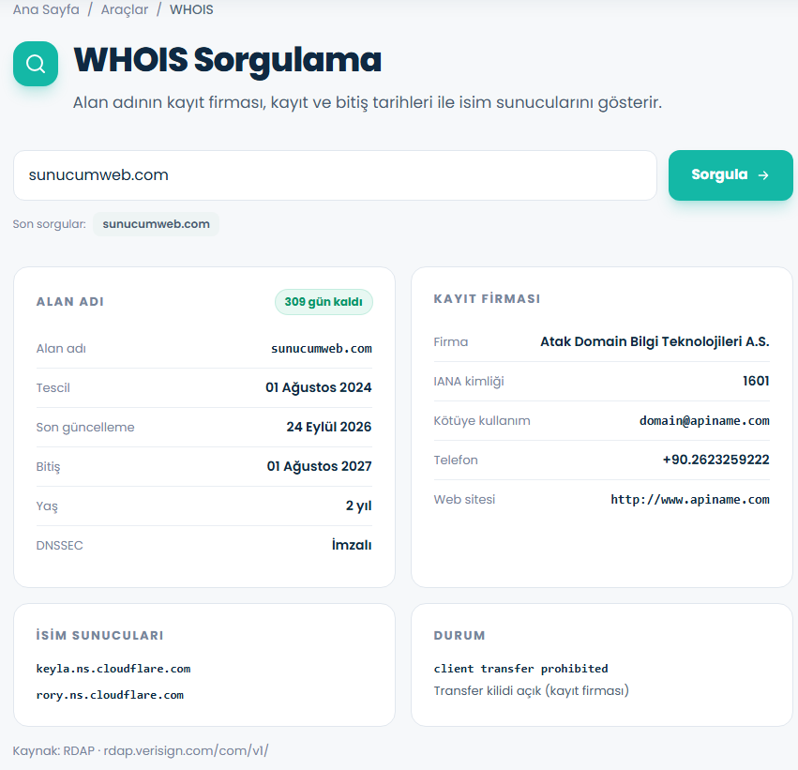
Task: Click the Sorgula query button
Action: [x=730, y=175]
